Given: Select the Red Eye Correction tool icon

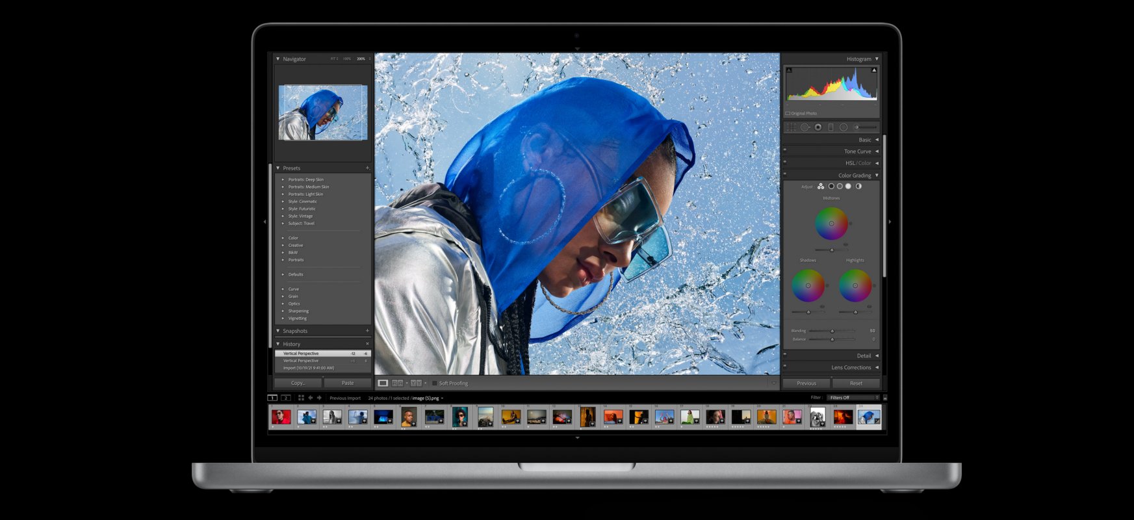Looking at the screenshot, I should click(x=818, y=127).
